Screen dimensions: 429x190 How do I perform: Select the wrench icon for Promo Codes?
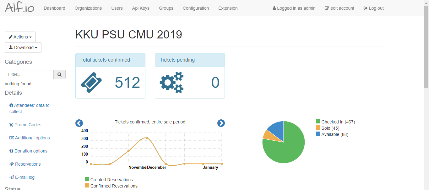coord(11,125)
